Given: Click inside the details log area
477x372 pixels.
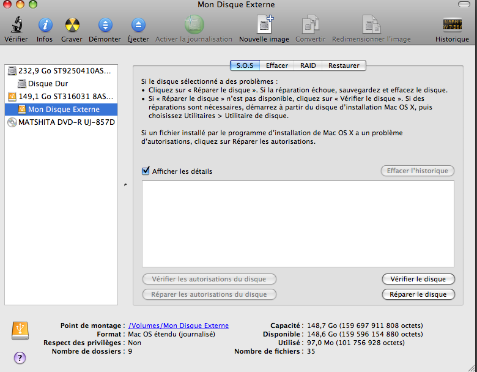Looking at the screenshot, I should coord(298,224).
